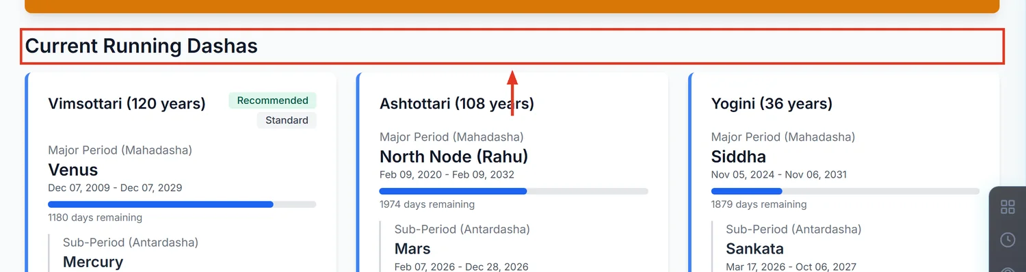Open the grid dashboard icon in side panel
Screen dimensions: 1026x272
click(x=1008, y=207)
